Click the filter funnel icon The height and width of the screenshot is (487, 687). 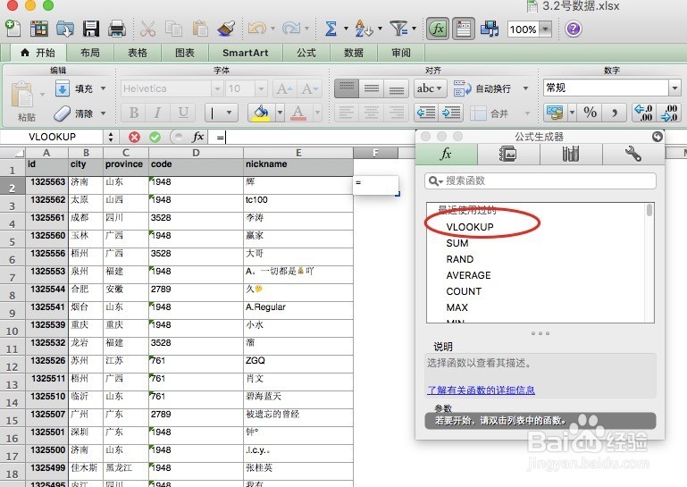point(398,29)
